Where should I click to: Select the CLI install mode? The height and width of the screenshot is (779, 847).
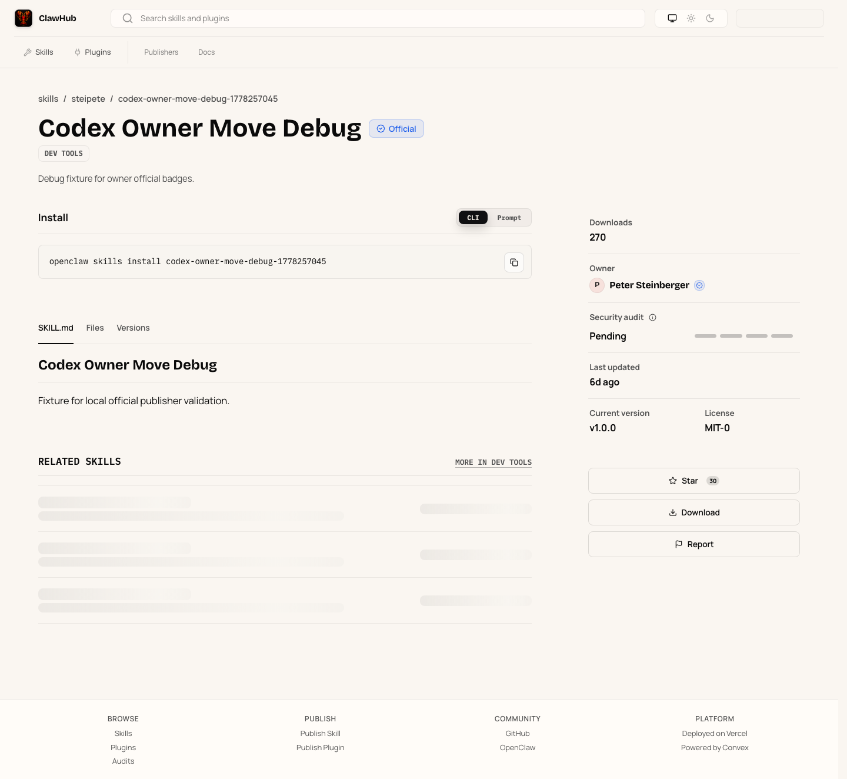coord(473,218)
